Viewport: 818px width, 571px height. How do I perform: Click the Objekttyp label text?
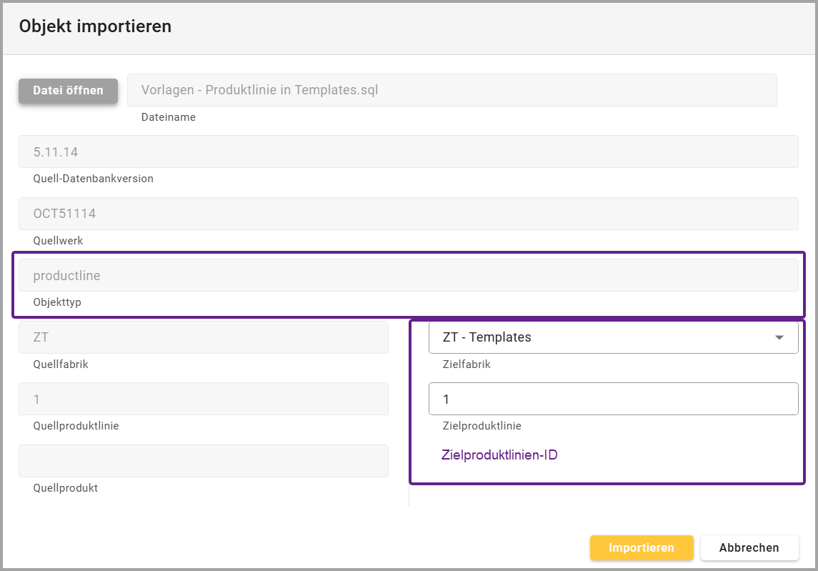click(57, 302)
